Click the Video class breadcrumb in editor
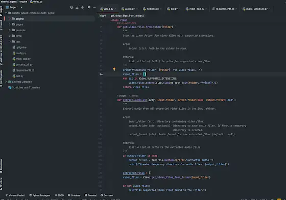This screenshot has width=286, height=200. pyautogui.click(x=102, y=16)
